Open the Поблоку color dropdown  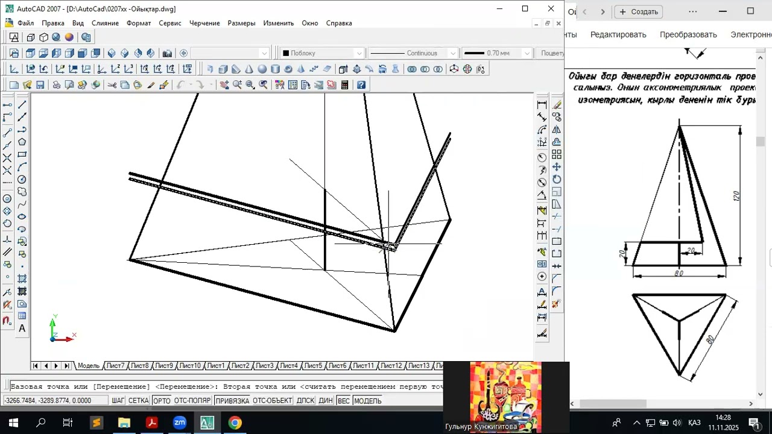[323, 53]
